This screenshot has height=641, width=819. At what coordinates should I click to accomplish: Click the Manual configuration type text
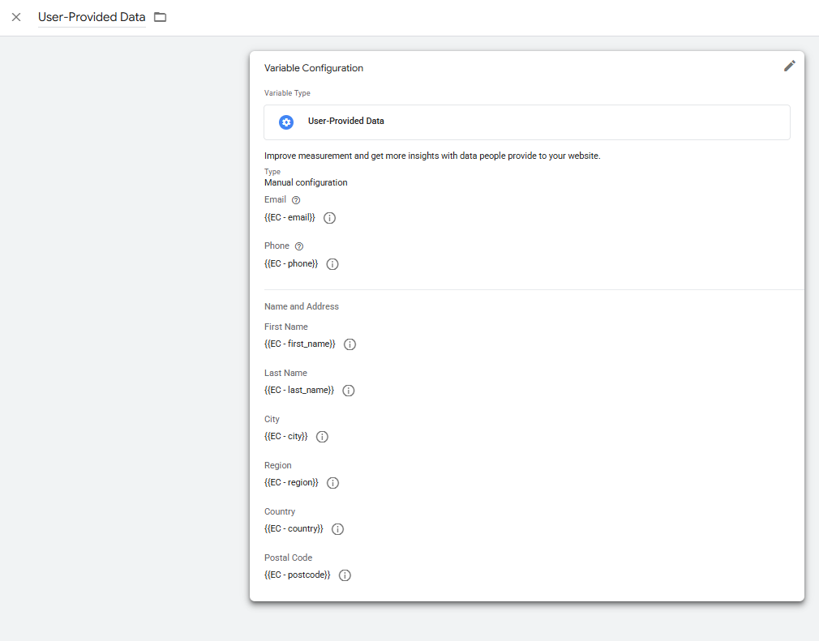click(306, 183)
